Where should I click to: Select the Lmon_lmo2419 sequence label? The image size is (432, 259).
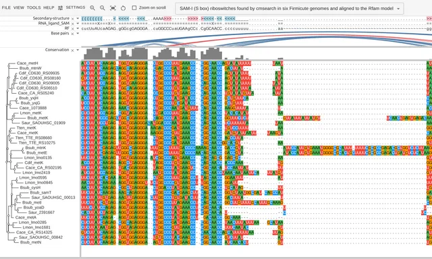[36, 172]
